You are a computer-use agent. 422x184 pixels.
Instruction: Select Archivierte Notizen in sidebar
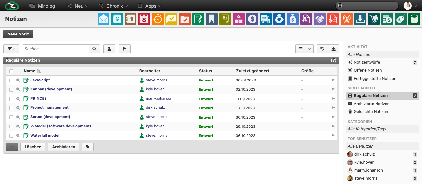tap(372, 104)
